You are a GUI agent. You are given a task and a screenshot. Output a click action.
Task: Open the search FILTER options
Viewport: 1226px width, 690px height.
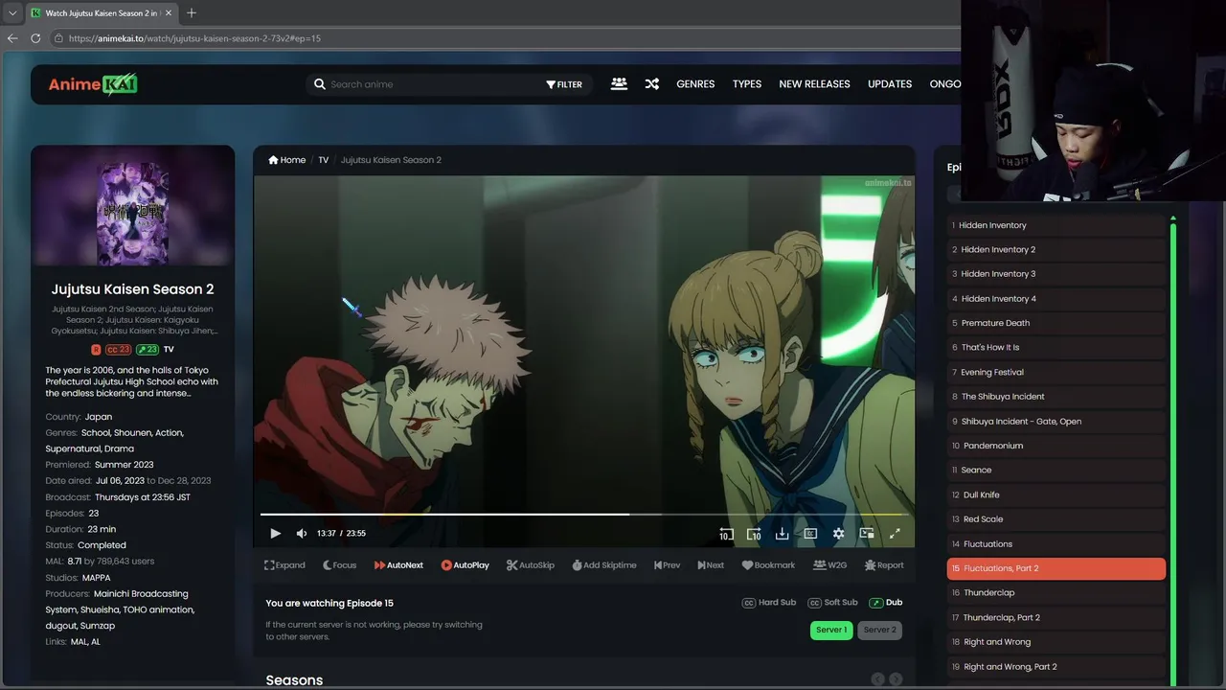(564, 84)
